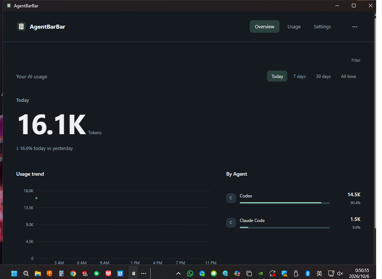Click the muted volume tray icon
The width and height of the screenshot is (382, 279).
[x=340, y=273]
